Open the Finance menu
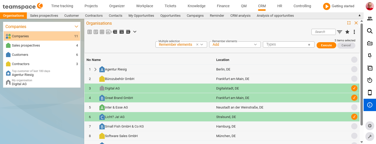 [223, 6]
